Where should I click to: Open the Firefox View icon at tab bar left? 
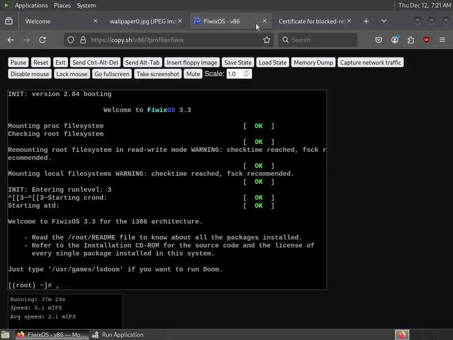[9, 21]
